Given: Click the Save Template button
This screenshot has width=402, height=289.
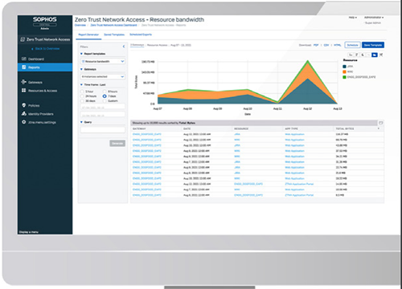Looking at the screenshot, I should (373, 45).
